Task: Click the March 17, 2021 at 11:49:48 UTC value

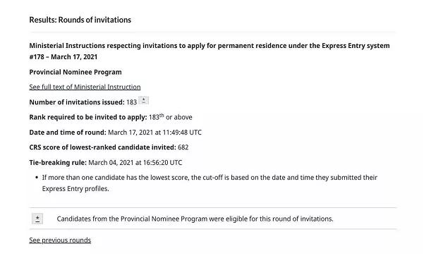Action: coord(154,133)
